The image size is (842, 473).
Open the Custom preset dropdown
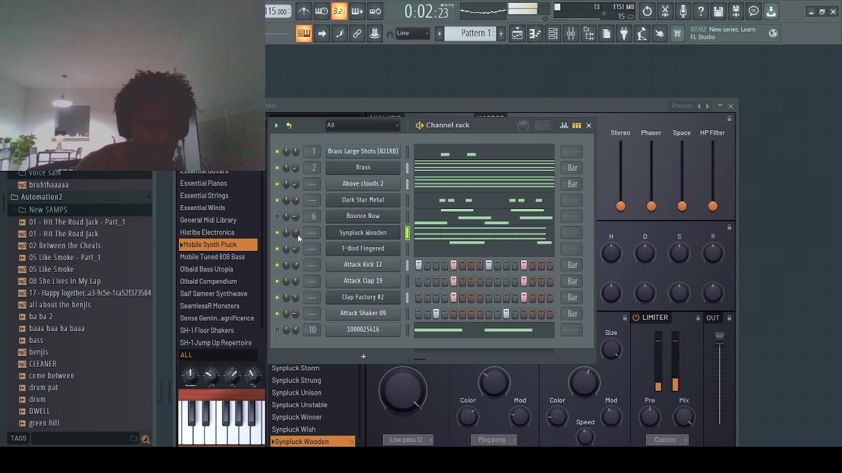(666, 439)
